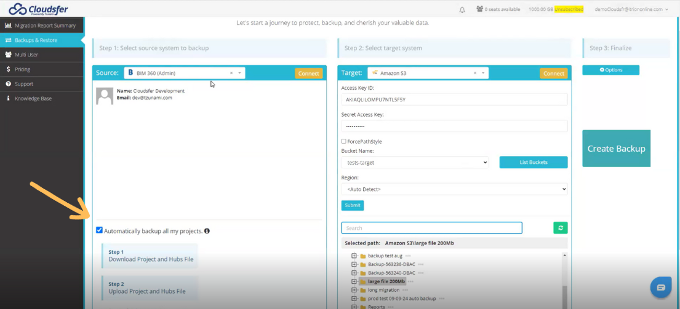Screen dimensions: 680x309
Task: Select the Backup-563240-DBAC folder
Action: (x=391, y=273)
